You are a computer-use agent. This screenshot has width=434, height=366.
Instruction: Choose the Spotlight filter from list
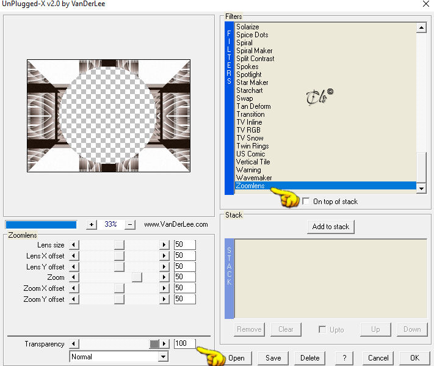click(249, 75)
